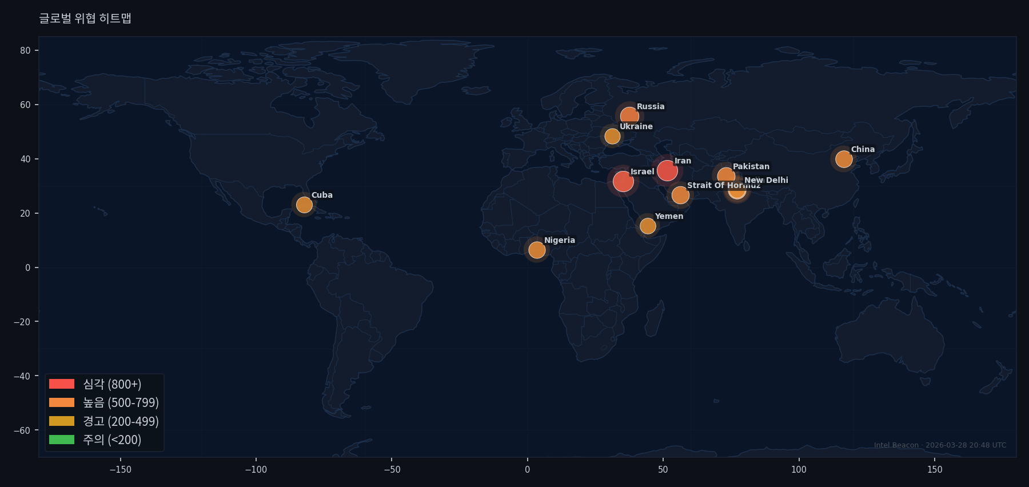
Task: Click the Cuba threat marker
Action: click(304, 205)
